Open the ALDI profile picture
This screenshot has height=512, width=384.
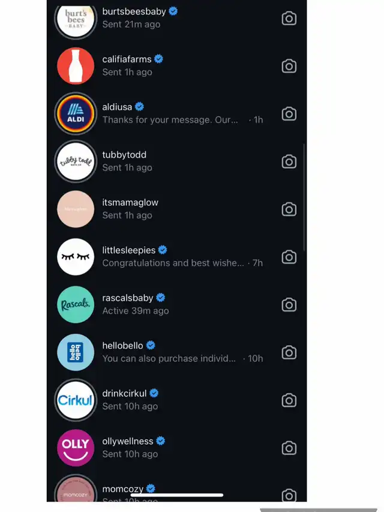[76, 113]
